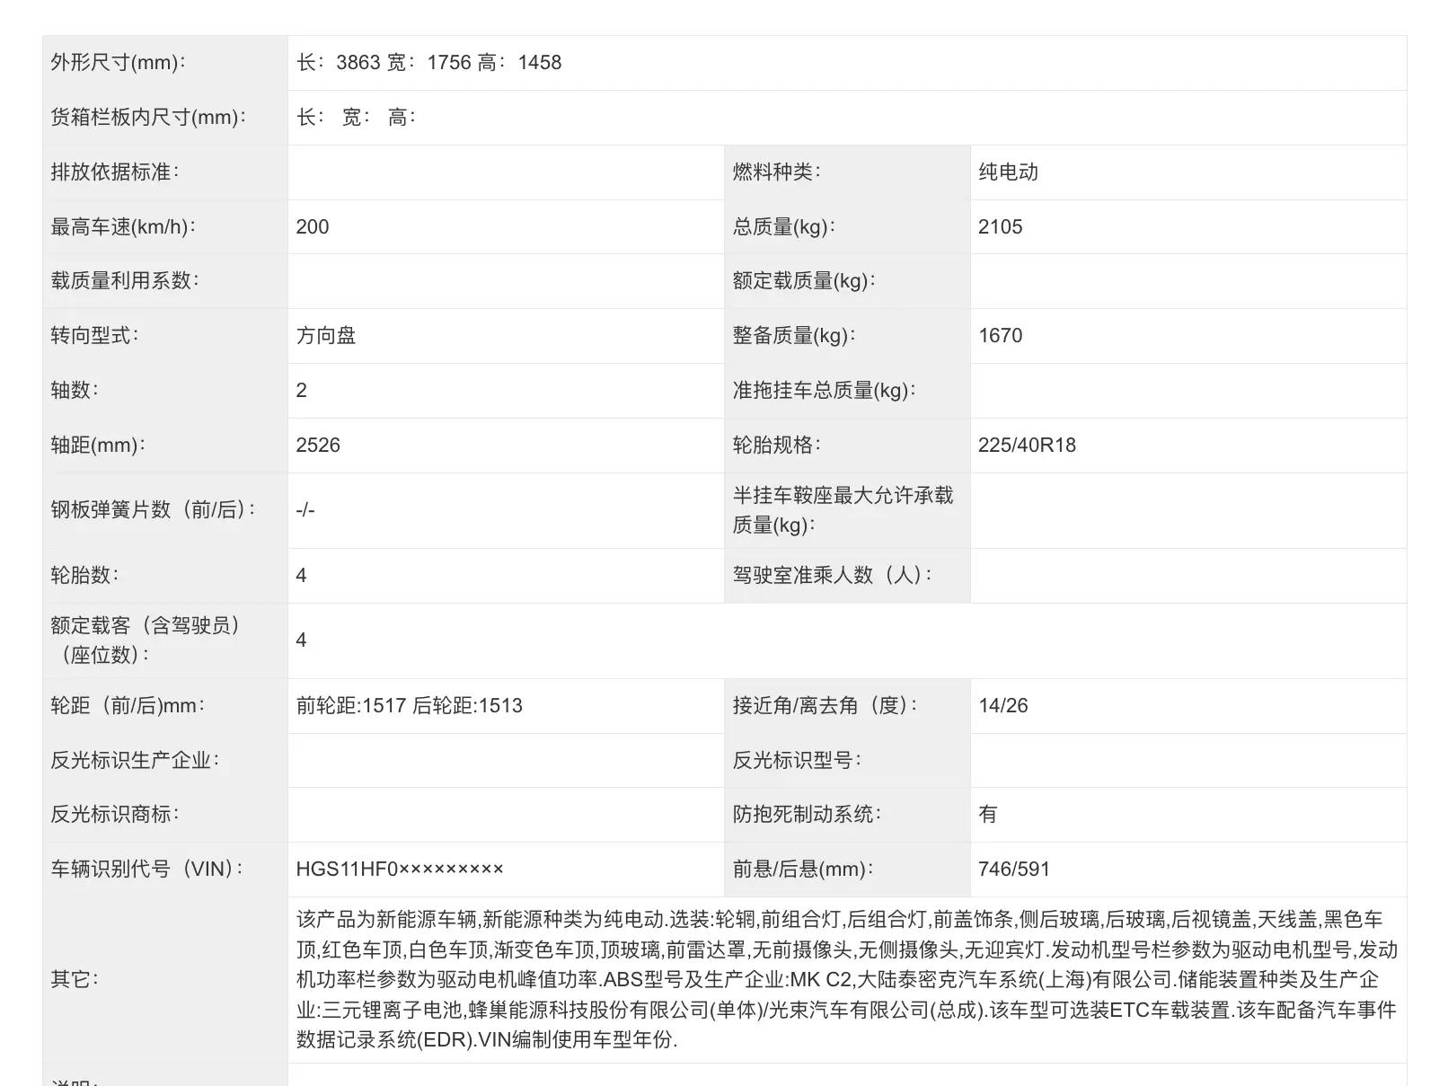Select the track value 前轮距:1517 后轮距:1513

coord(410,706)
